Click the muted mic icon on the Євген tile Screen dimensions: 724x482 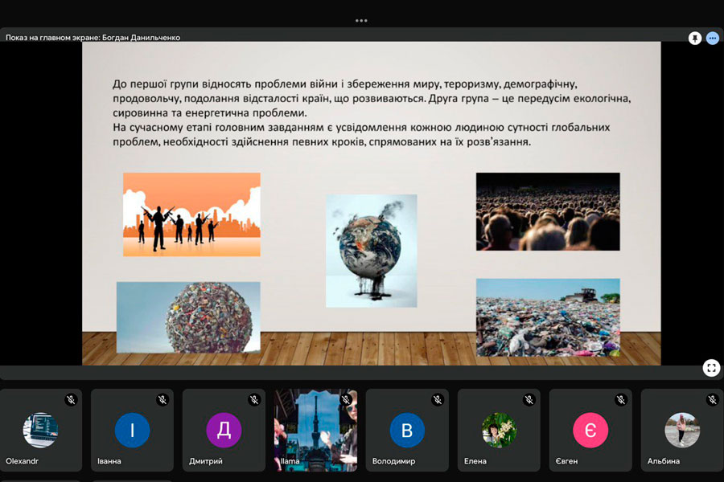click(620, 399)
